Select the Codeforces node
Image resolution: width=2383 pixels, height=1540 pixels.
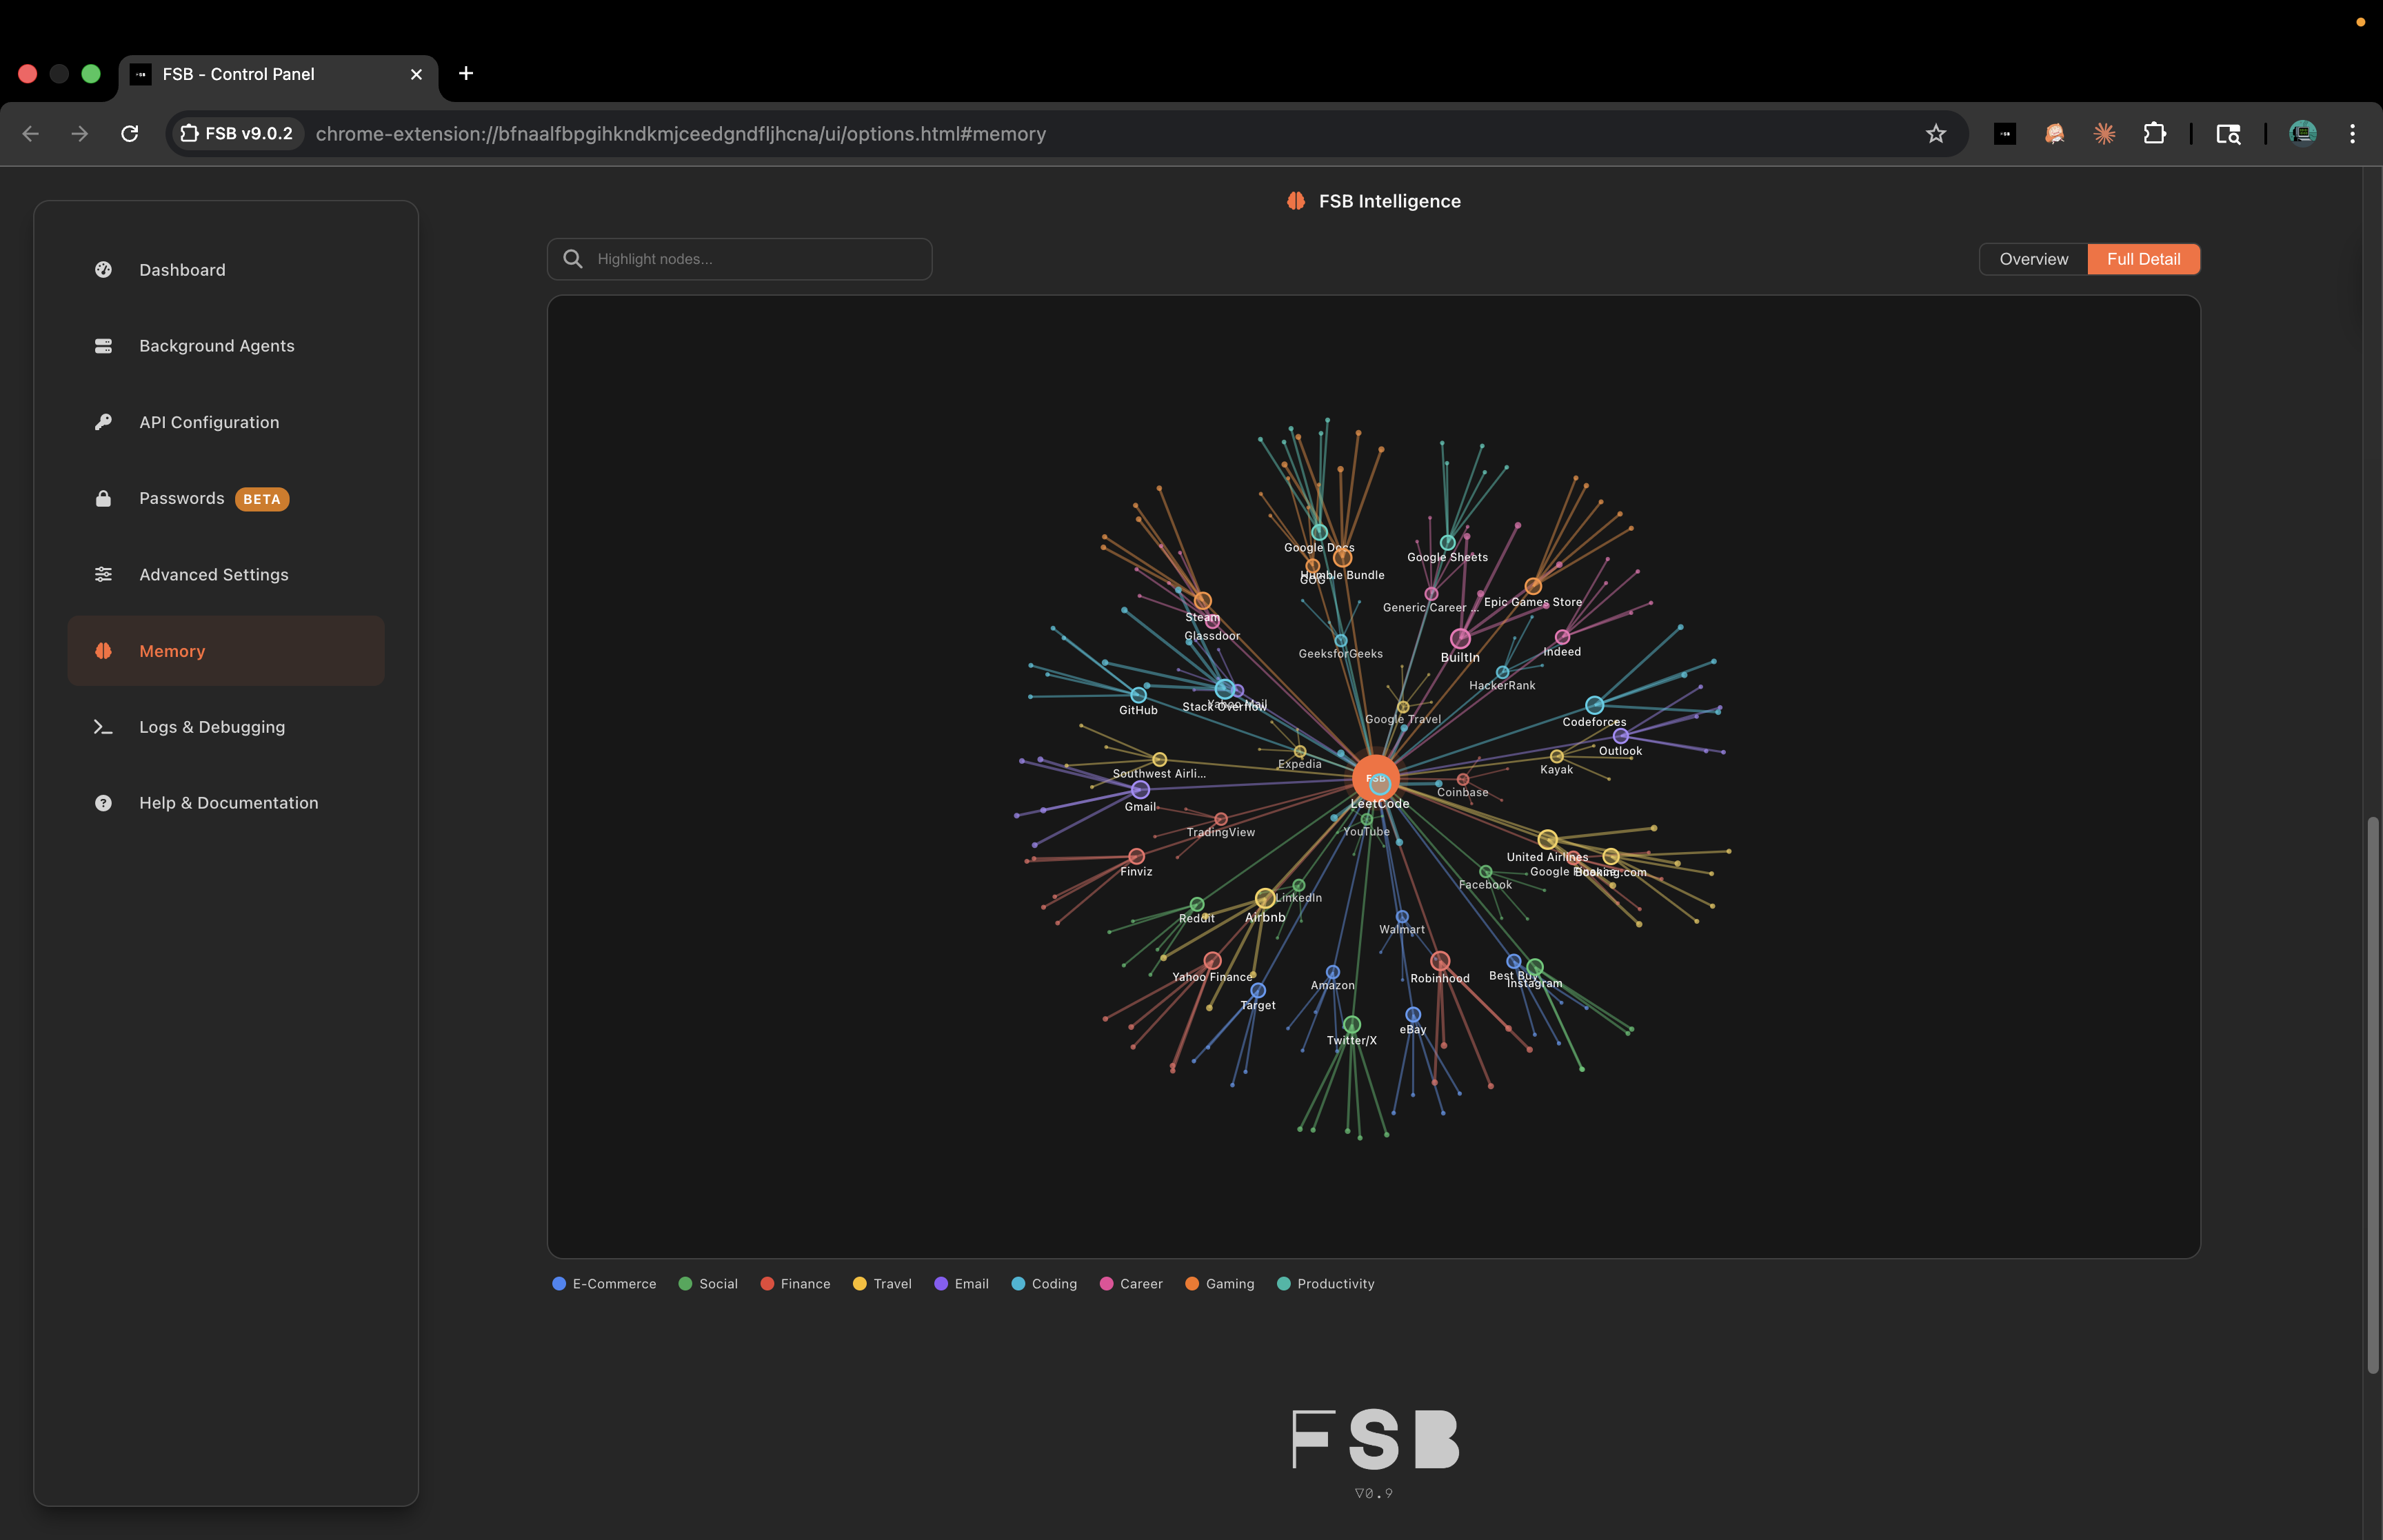1595,705
